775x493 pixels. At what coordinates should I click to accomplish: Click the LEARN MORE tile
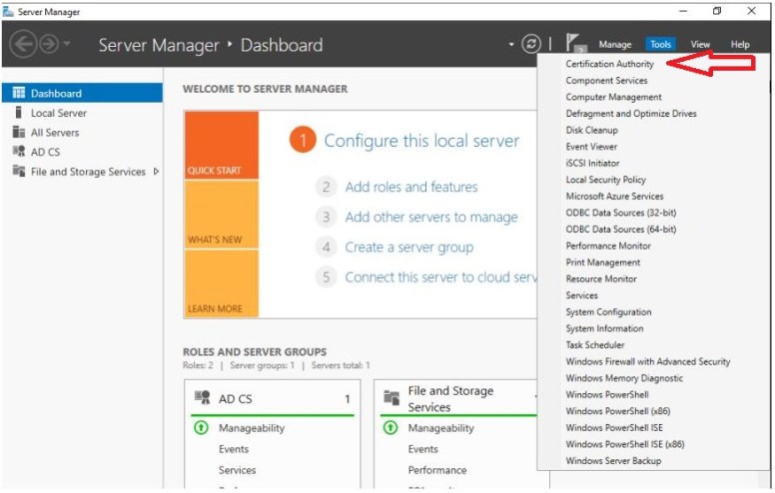[x=221, y=284]
